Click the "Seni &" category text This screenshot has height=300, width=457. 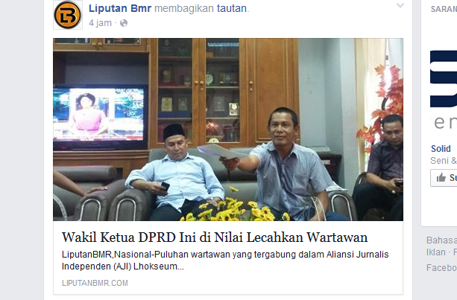[444, 161]
